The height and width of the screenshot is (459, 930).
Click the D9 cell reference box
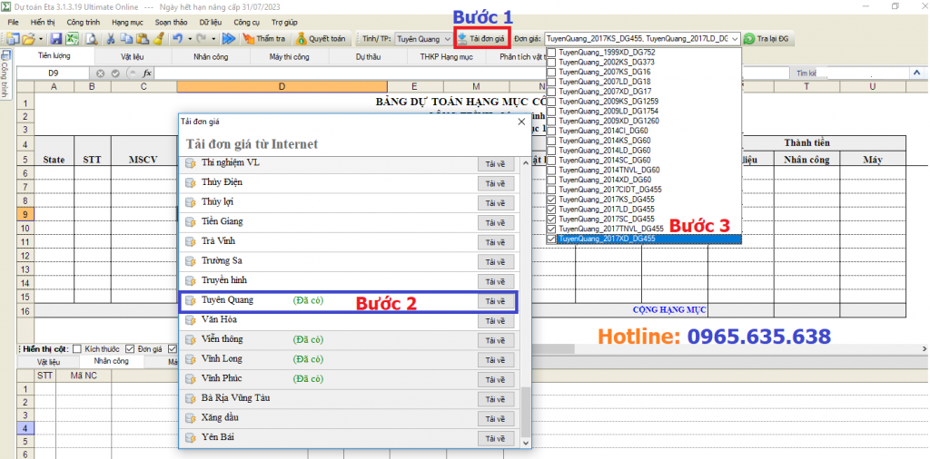coord(53,73)
